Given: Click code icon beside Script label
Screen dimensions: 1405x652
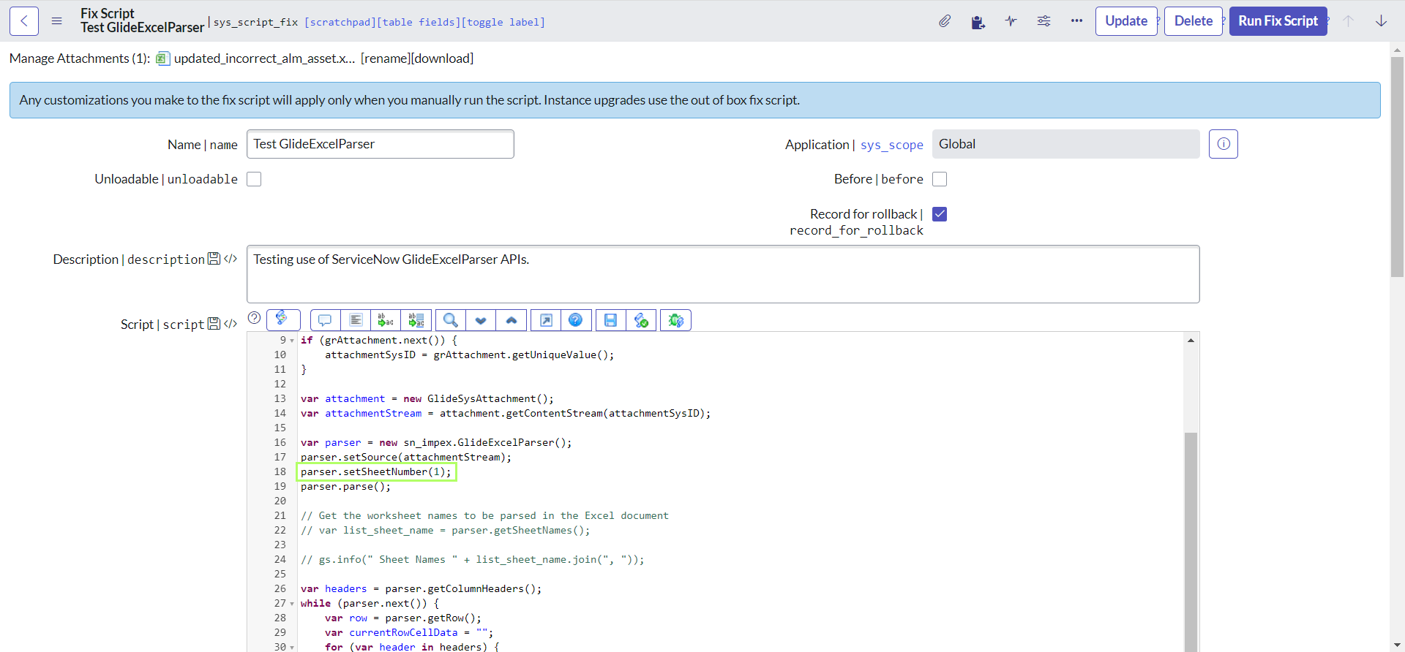Looking at the screenshot, I should pyautogui.click(x=231, y=324).
